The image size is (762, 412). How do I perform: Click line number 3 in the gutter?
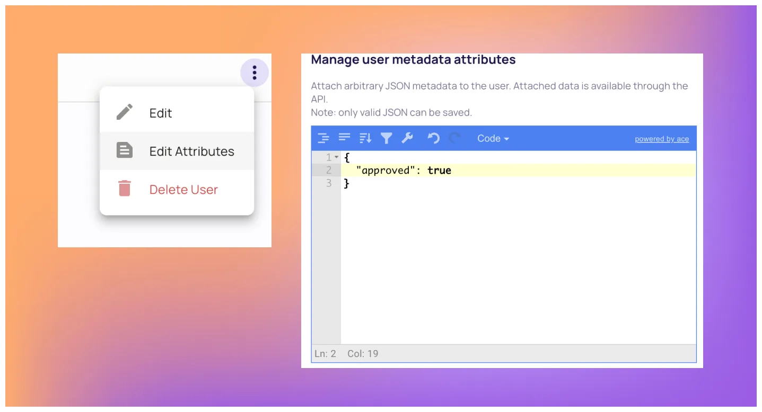click(x=329, y=183)
